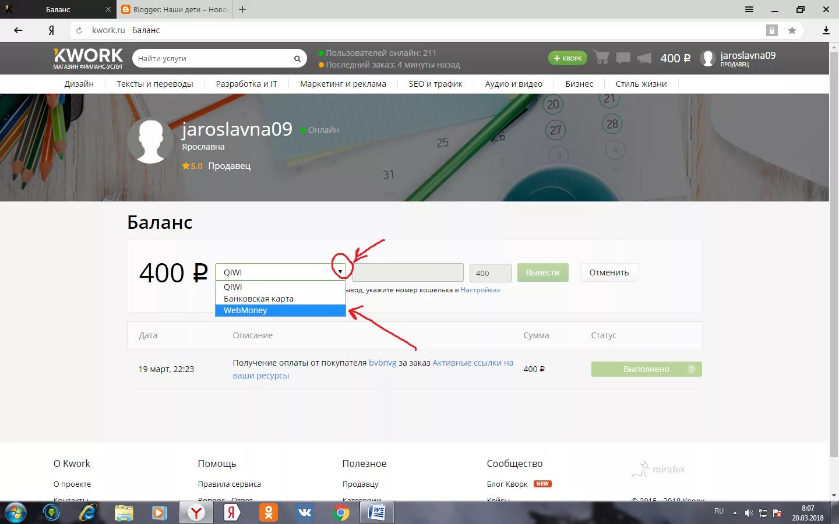Open Odnoklassniki taskbar icon
839x524 pixels.
tap(269, 513)
